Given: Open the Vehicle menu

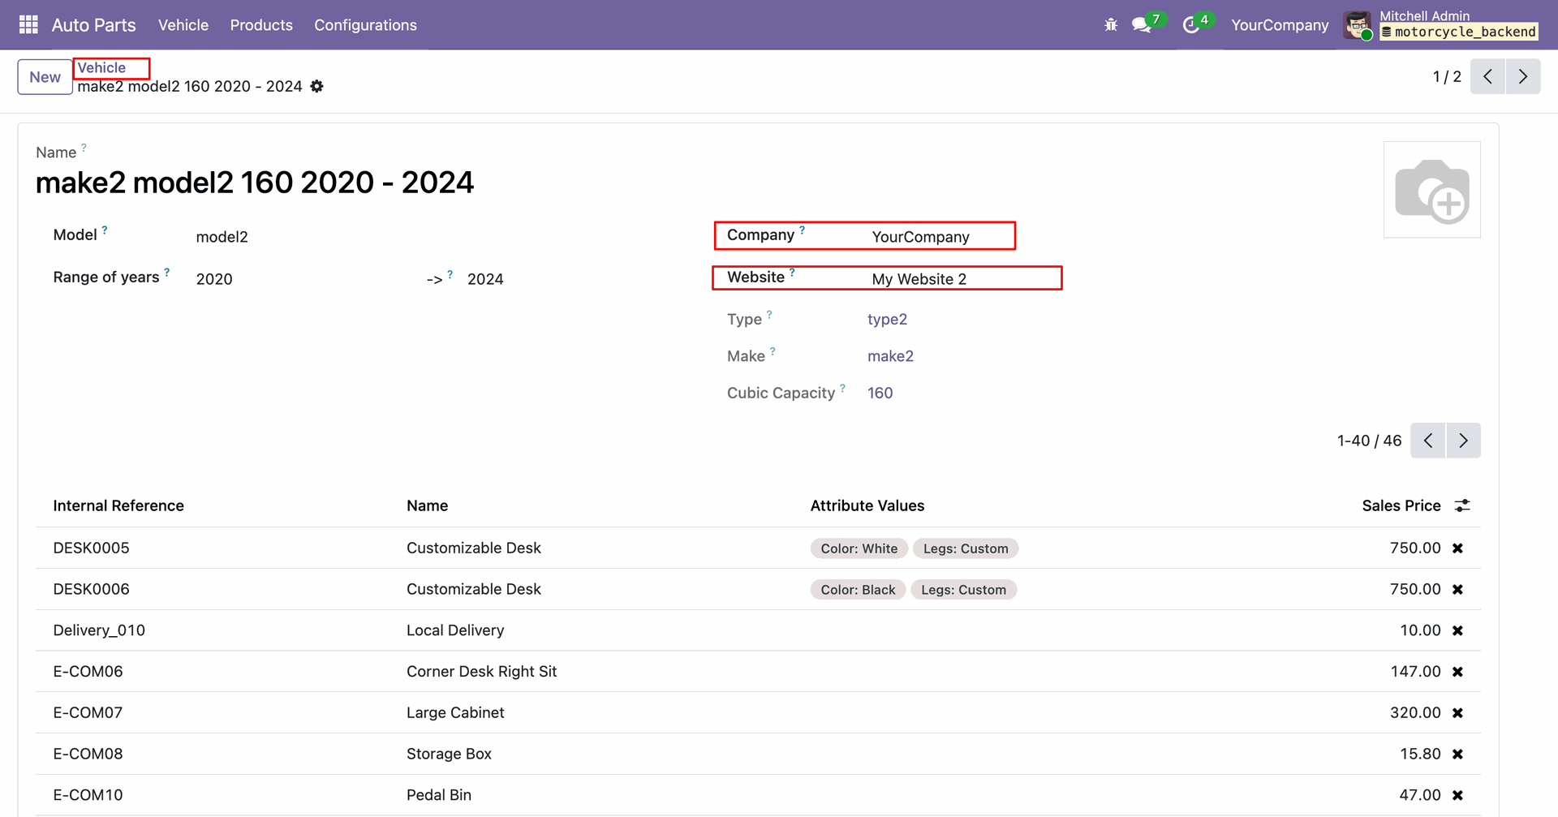Looking at the screenshot, I should [183, 25].
